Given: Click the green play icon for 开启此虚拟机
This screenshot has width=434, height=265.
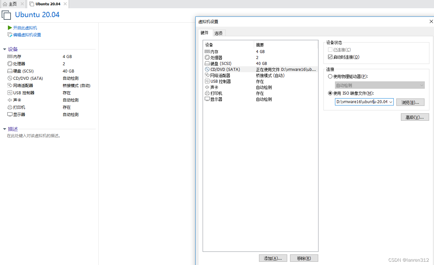Looking at the screenshot, I should tap(10, 28).
